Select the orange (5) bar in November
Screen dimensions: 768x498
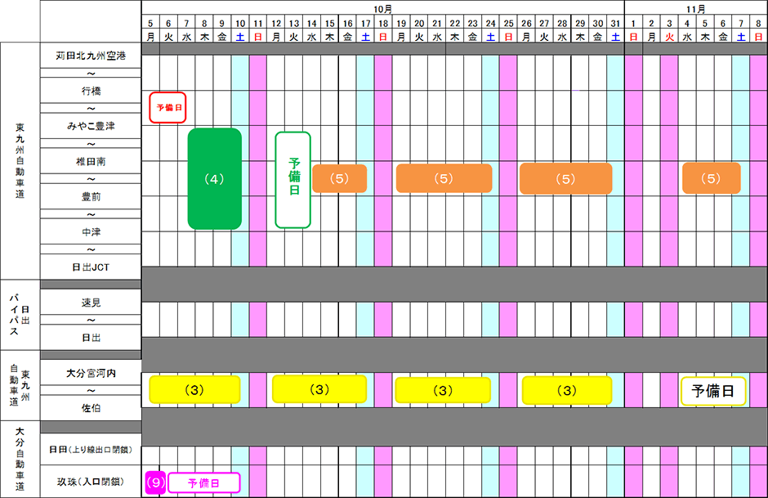coord(711,178)
